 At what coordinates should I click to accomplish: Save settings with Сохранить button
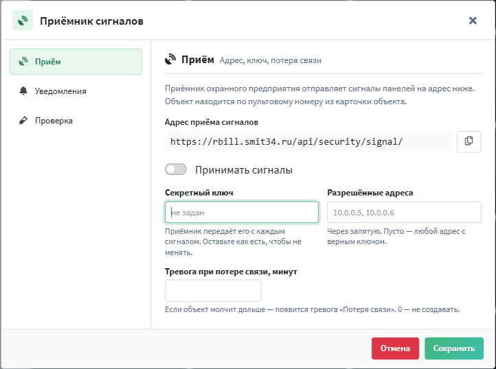click(454, 348)
